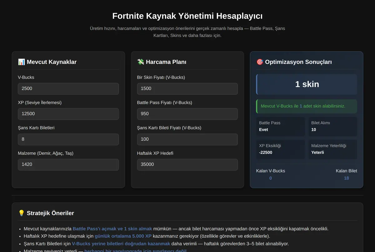This screenshot has width=375, height=252.
Task: Edit the Battle Pass Fiyatı field
Action: 187,114
